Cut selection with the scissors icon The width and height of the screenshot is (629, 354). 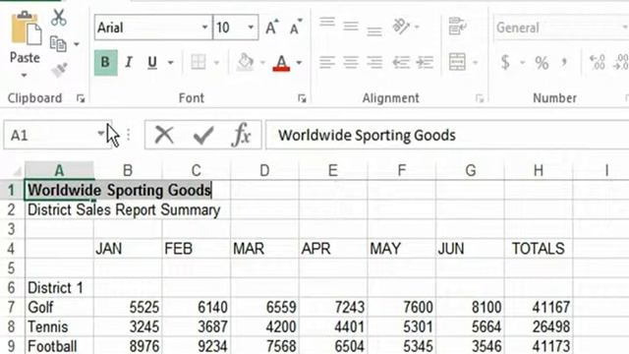coord(59,18)
